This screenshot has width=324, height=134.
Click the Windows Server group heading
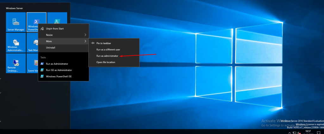14,8
